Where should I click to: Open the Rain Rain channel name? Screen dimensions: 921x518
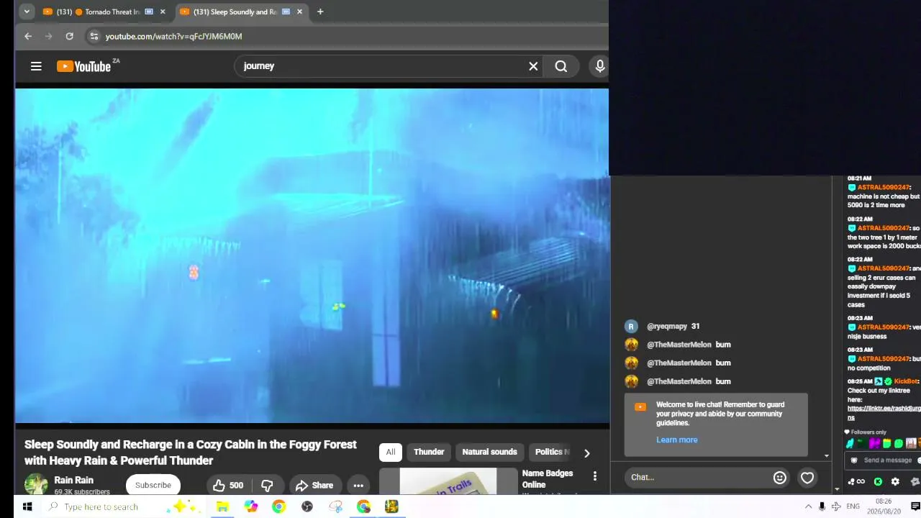point(73,480)
